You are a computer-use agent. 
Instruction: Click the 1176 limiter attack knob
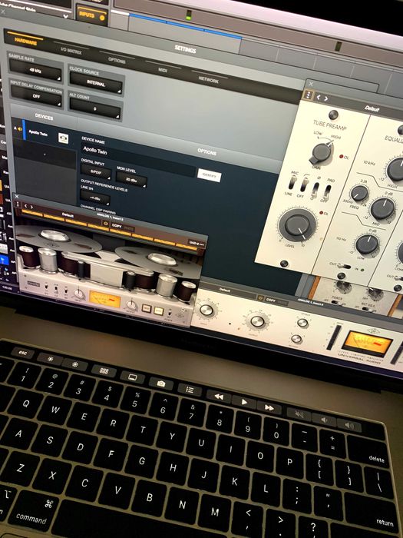pos(302,323)
